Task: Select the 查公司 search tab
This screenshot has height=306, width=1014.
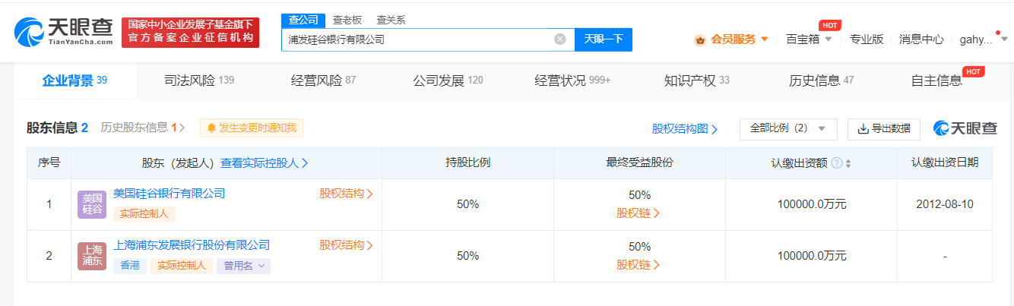Action: click(304, 20)
